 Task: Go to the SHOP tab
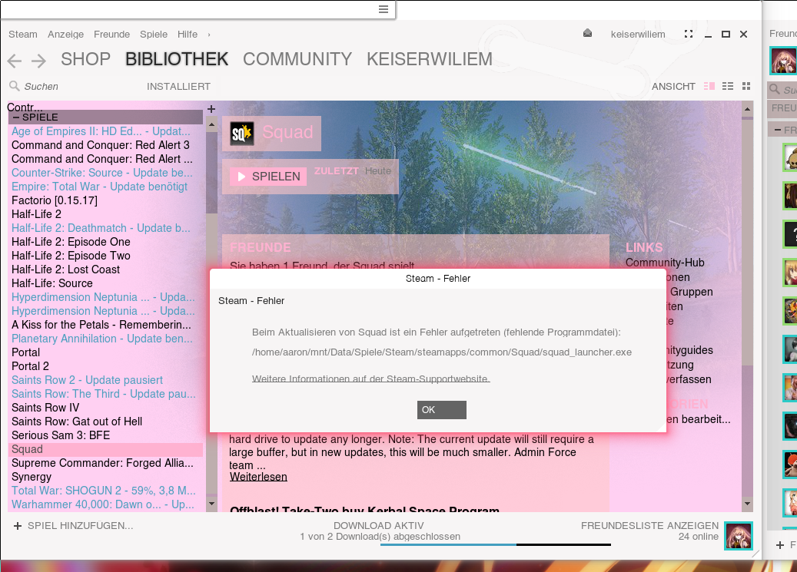pos(85,59)
